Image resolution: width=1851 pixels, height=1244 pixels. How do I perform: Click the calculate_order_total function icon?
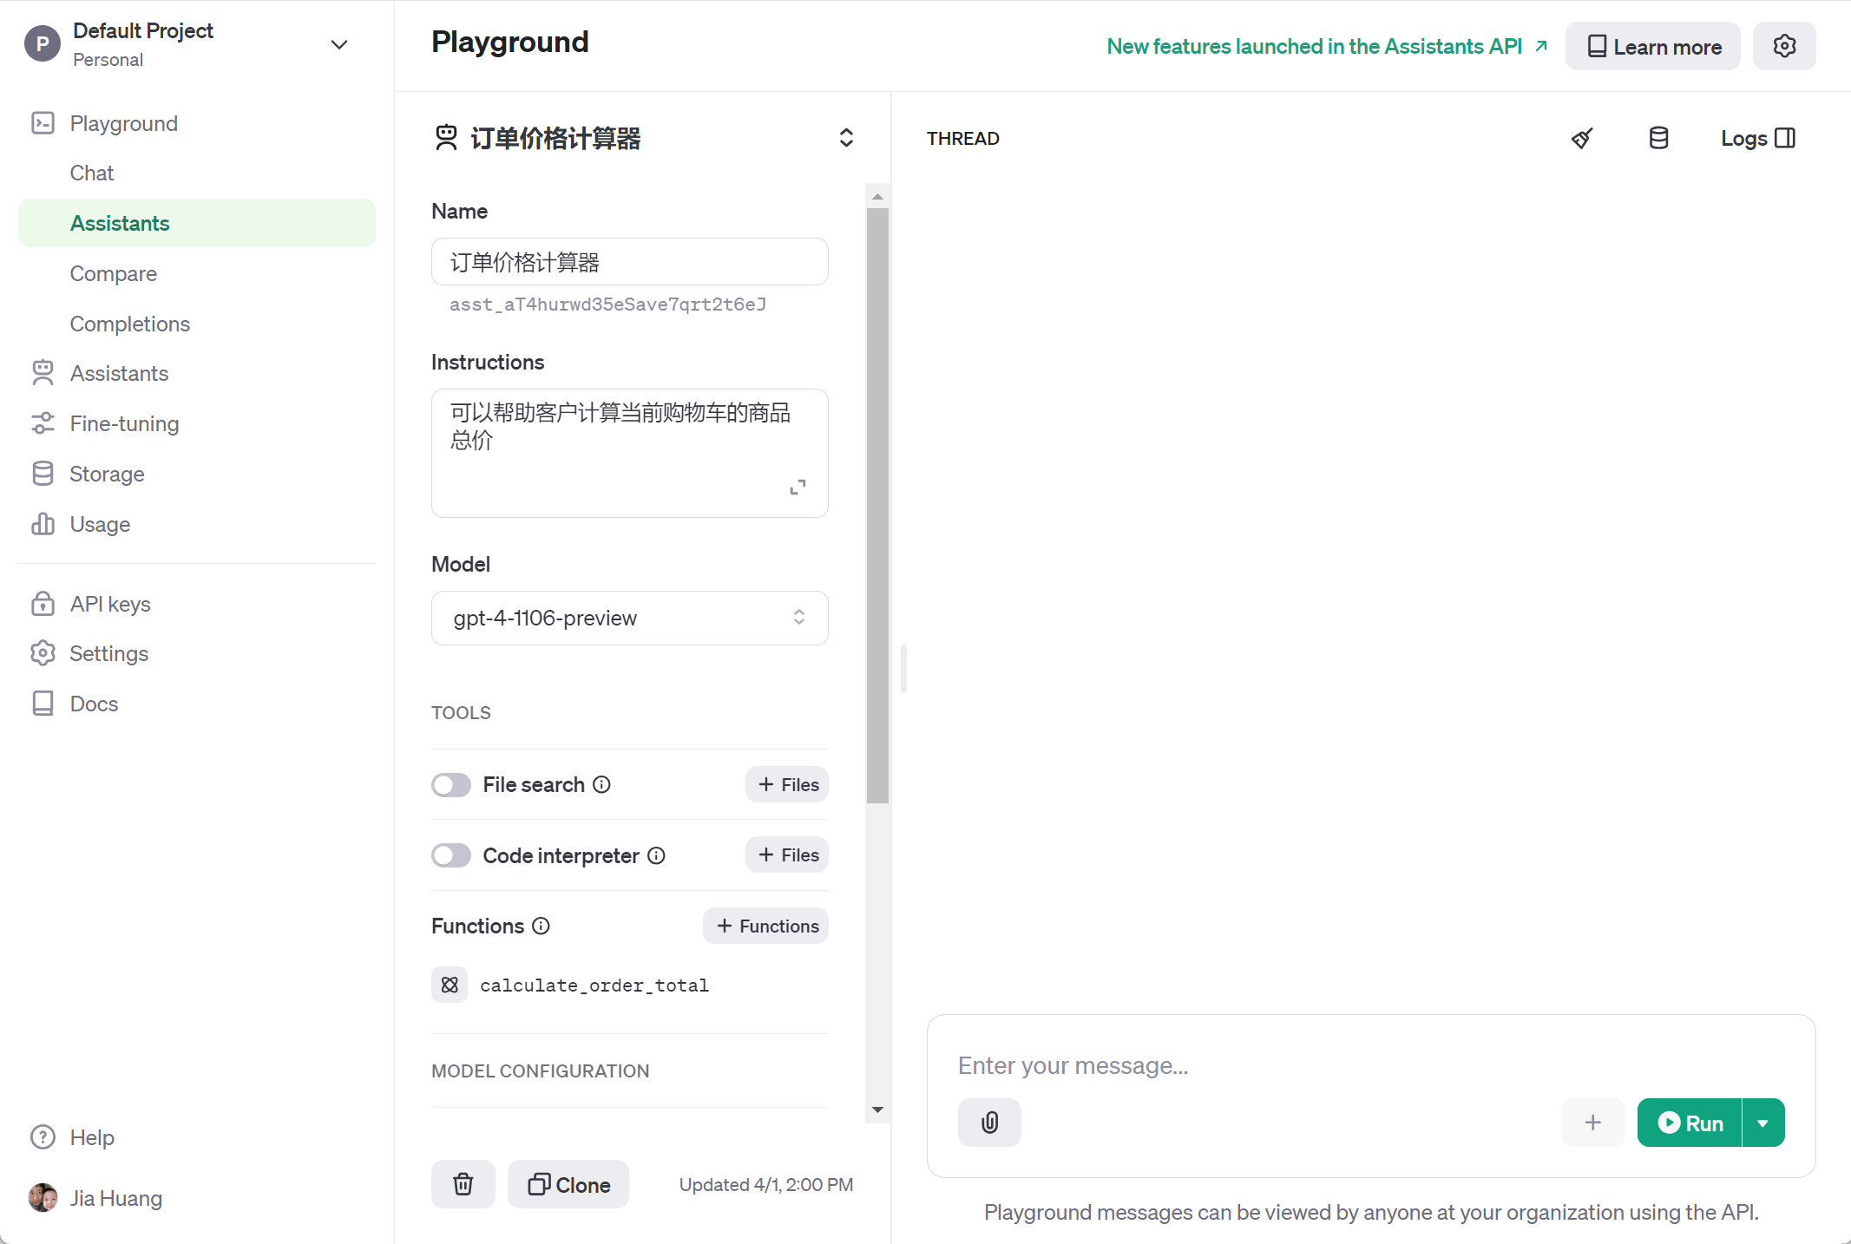click(450, 985)
